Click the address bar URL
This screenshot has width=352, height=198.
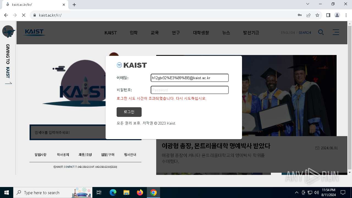pos(50,15)
